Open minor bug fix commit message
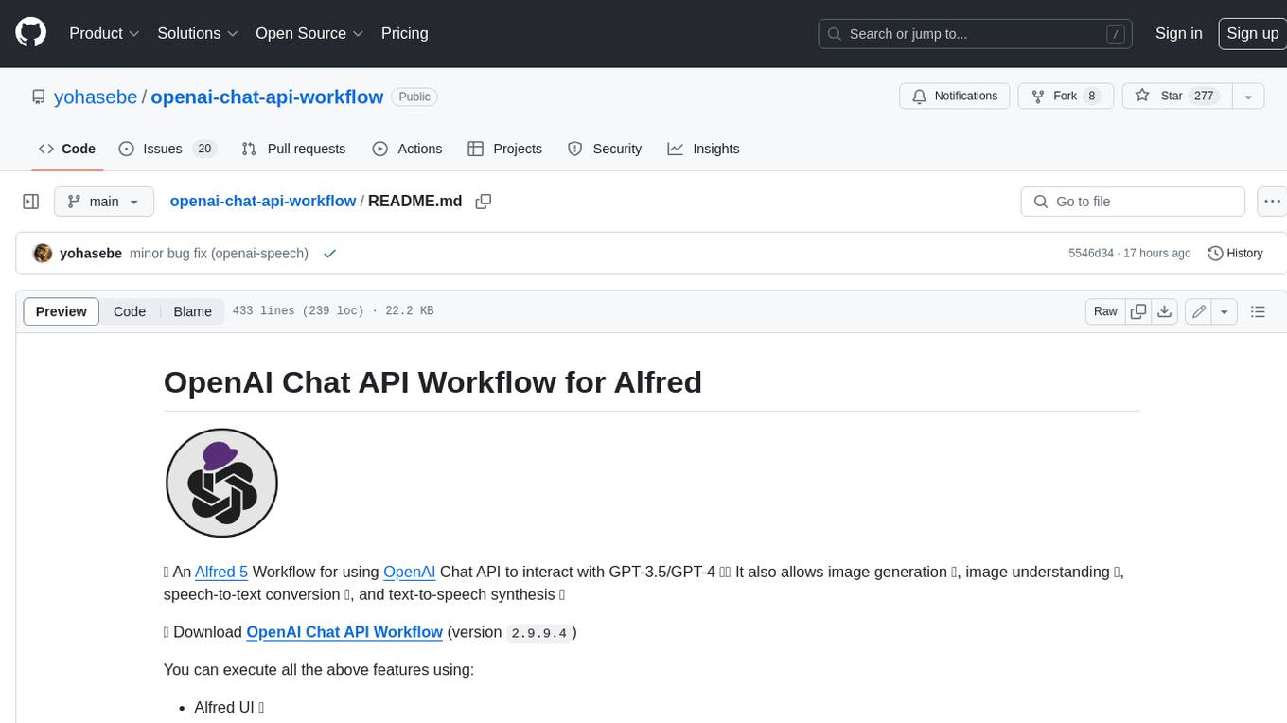The height and width of the screenshot is (723, 1287). point(219,254)
